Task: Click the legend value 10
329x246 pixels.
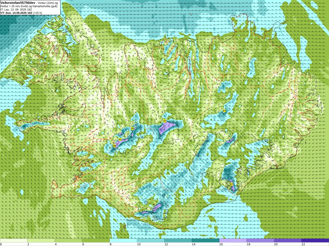Action: click(x=139, y=244)
